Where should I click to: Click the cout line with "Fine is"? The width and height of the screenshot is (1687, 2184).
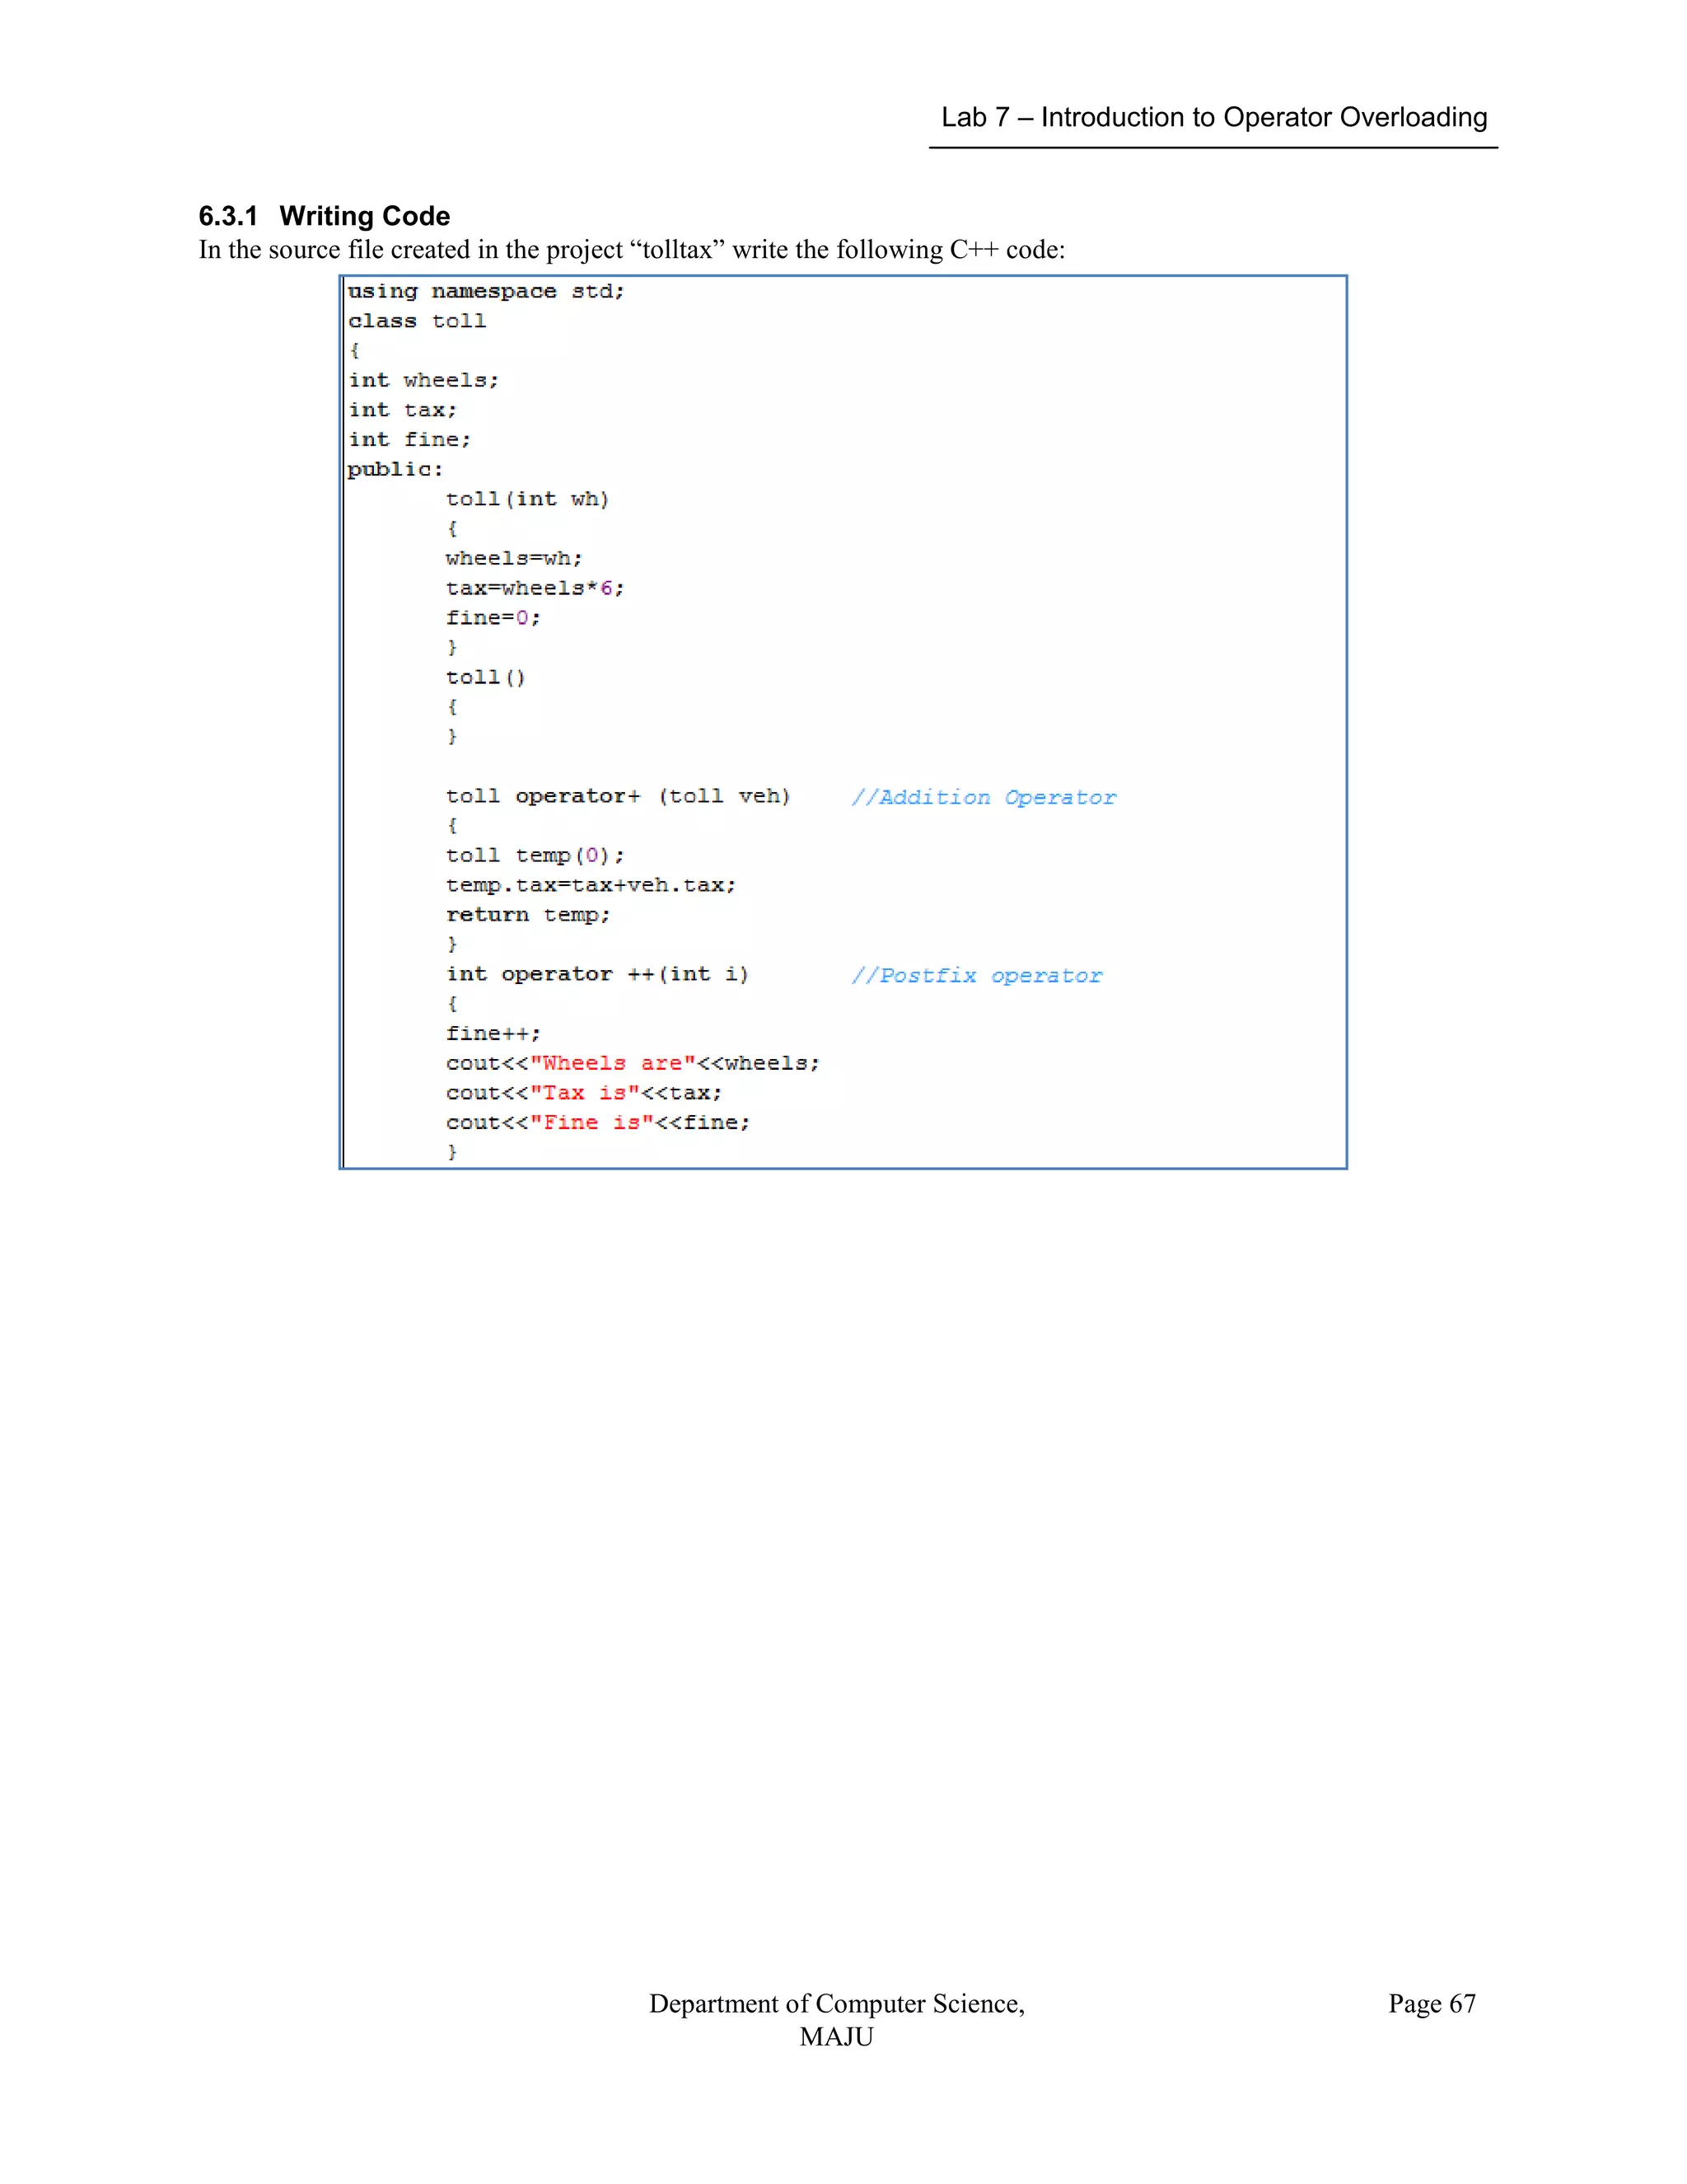[598, 1123]
